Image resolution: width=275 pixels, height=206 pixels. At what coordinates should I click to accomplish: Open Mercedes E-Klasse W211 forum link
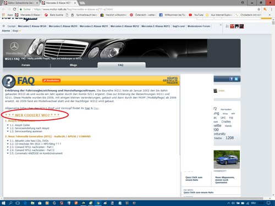[94, 26]
